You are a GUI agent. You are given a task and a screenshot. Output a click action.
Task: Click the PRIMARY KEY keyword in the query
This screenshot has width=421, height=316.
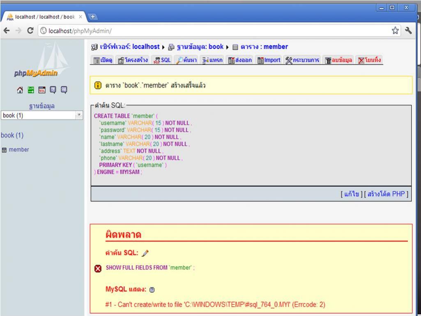coord(115,165)
